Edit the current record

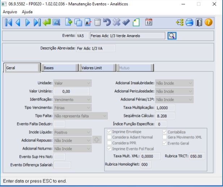tap(88, 22)
